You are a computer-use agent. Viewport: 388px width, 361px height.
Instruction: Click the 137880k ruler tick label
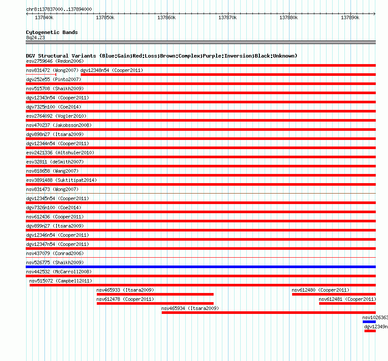pos(289,17)
